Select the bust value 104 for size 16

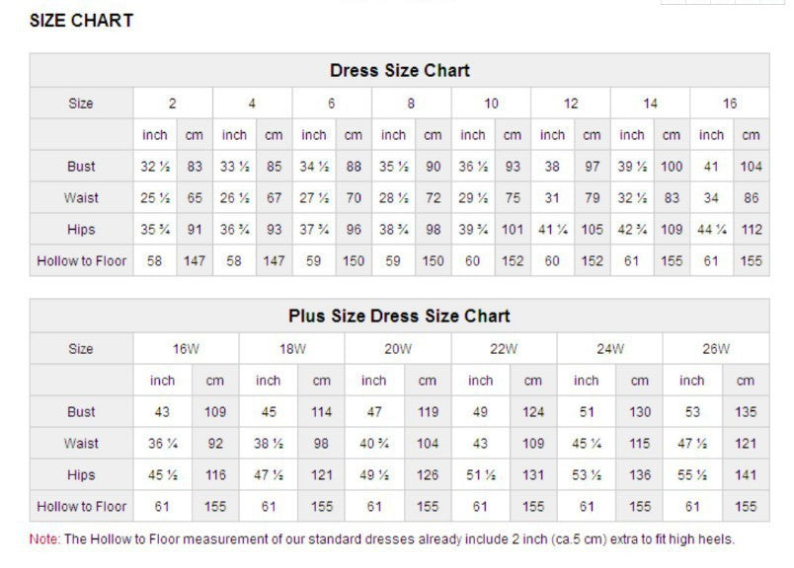point(752,167)
